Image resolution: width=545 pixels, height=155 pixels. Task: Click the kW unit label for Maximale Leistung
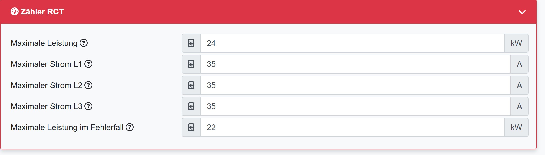(516, 43)
